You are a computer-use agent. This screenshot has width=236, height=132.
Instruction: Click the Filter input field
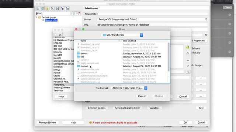point(56,14)
